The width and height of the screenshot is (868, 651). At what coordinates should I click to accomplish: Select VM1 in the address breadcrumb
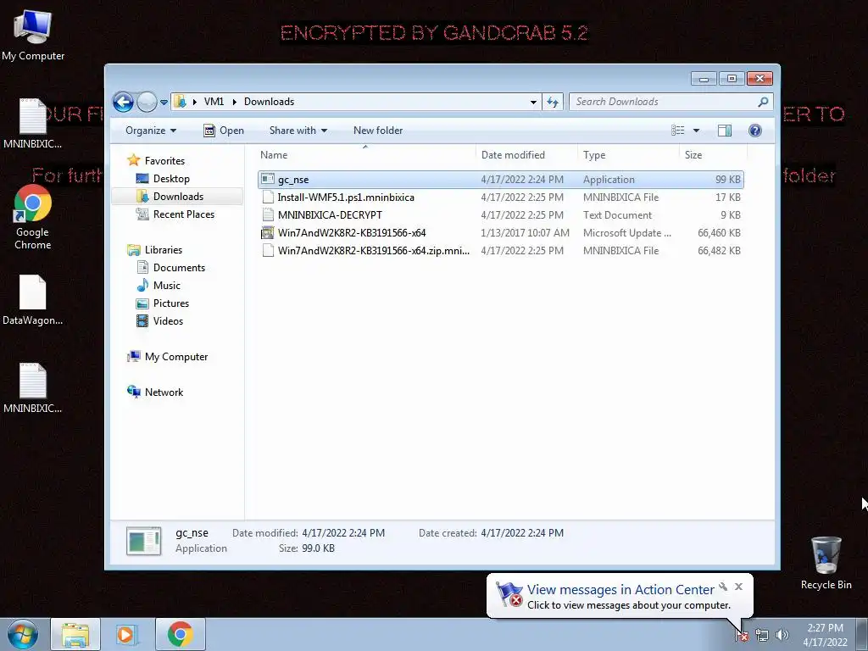(x=214, y=102)
